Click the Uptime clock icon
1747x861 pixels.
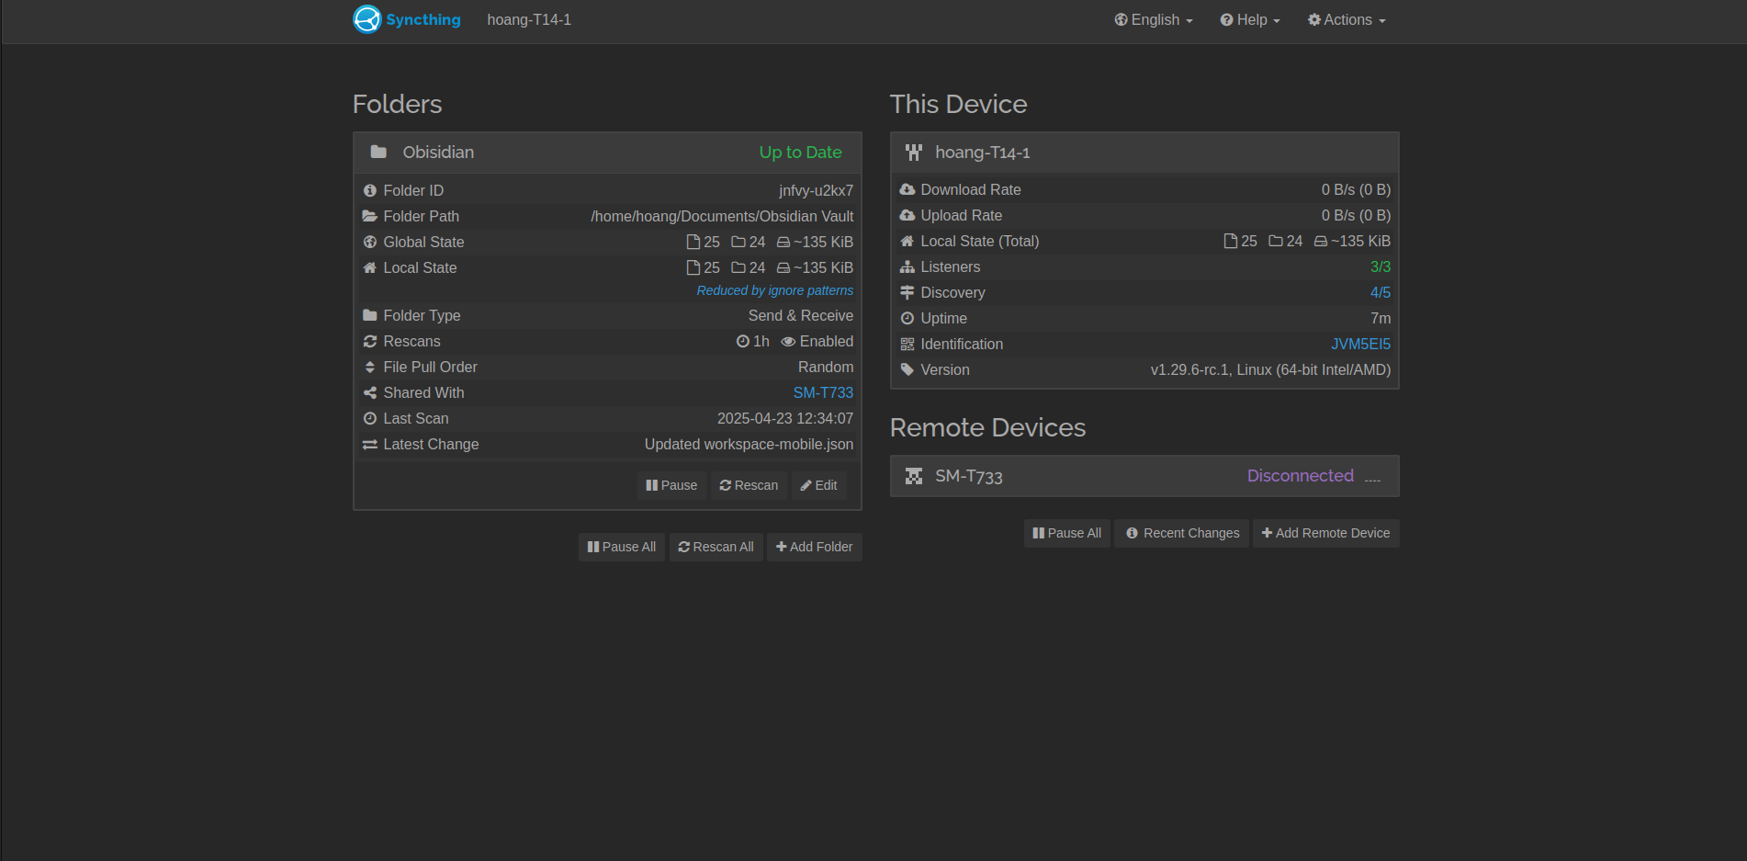(907, 319)
